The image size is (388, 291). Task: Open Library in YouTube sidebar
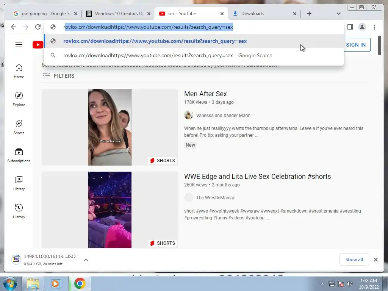coord(19,183)
